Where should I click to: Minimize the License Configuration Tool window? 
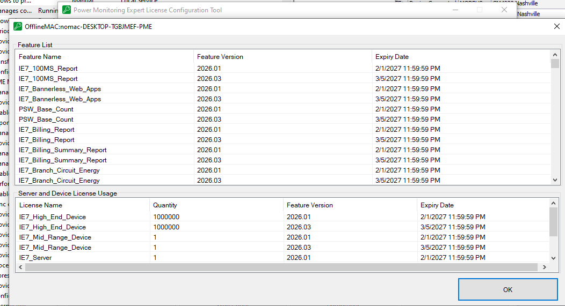pos(455,10)
